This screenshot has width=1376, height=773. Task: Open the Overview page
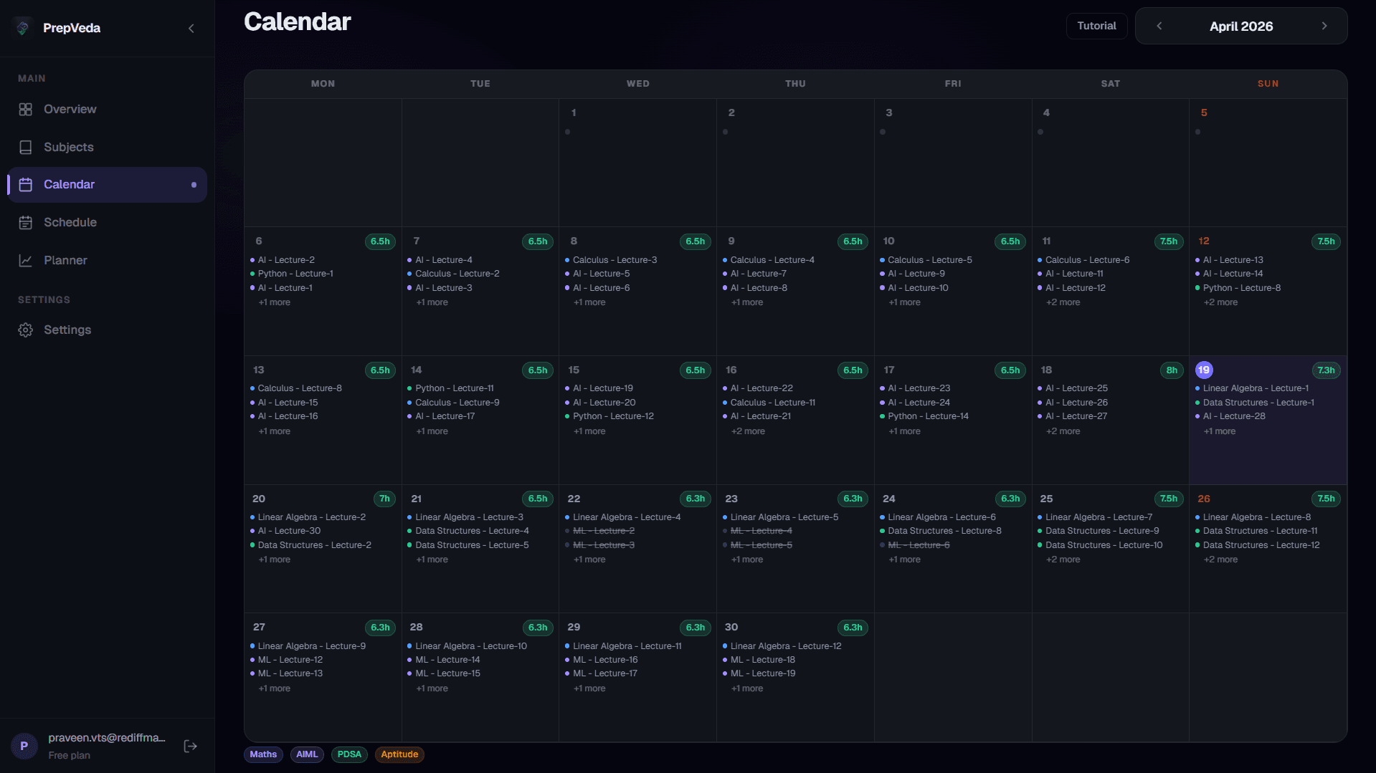(108, 109)
